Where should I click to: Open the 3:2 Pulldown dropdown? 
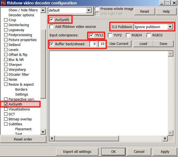click(170, 27)
